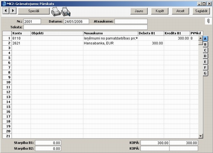Viewport: 213px width, 153px height.
Task: Switch to flip tab B
Action: pos(205,44)
